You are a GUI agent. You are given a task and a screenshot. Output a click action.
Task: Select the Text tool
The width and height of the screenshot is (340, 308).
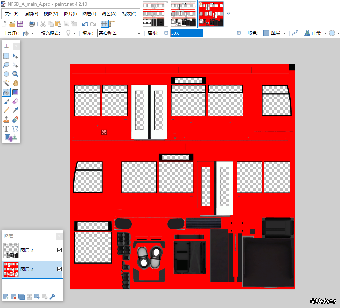point(6,129)
